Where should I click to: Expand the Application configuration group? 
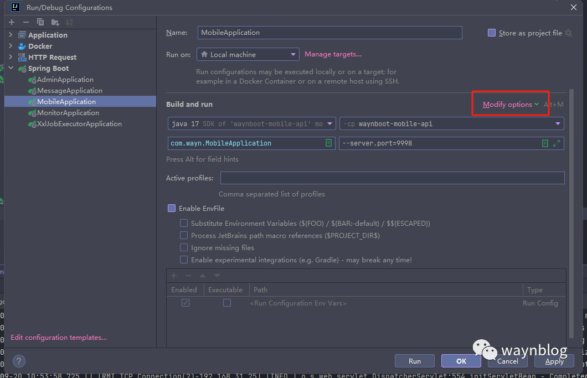coord(11,35)
